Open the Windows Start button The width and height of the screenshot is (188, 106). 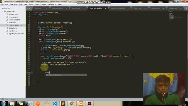tap(4, 103)
